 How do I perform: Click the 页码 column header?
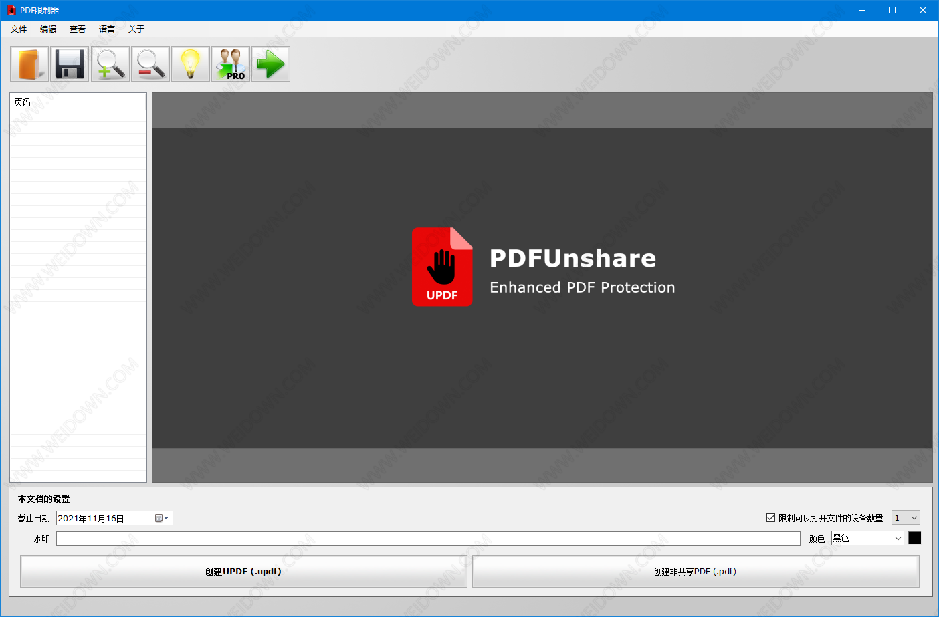point(78,102)
